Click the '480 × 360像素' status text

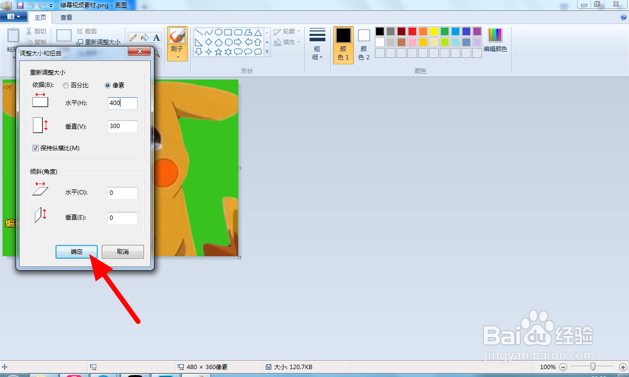(x=206, y=367)
